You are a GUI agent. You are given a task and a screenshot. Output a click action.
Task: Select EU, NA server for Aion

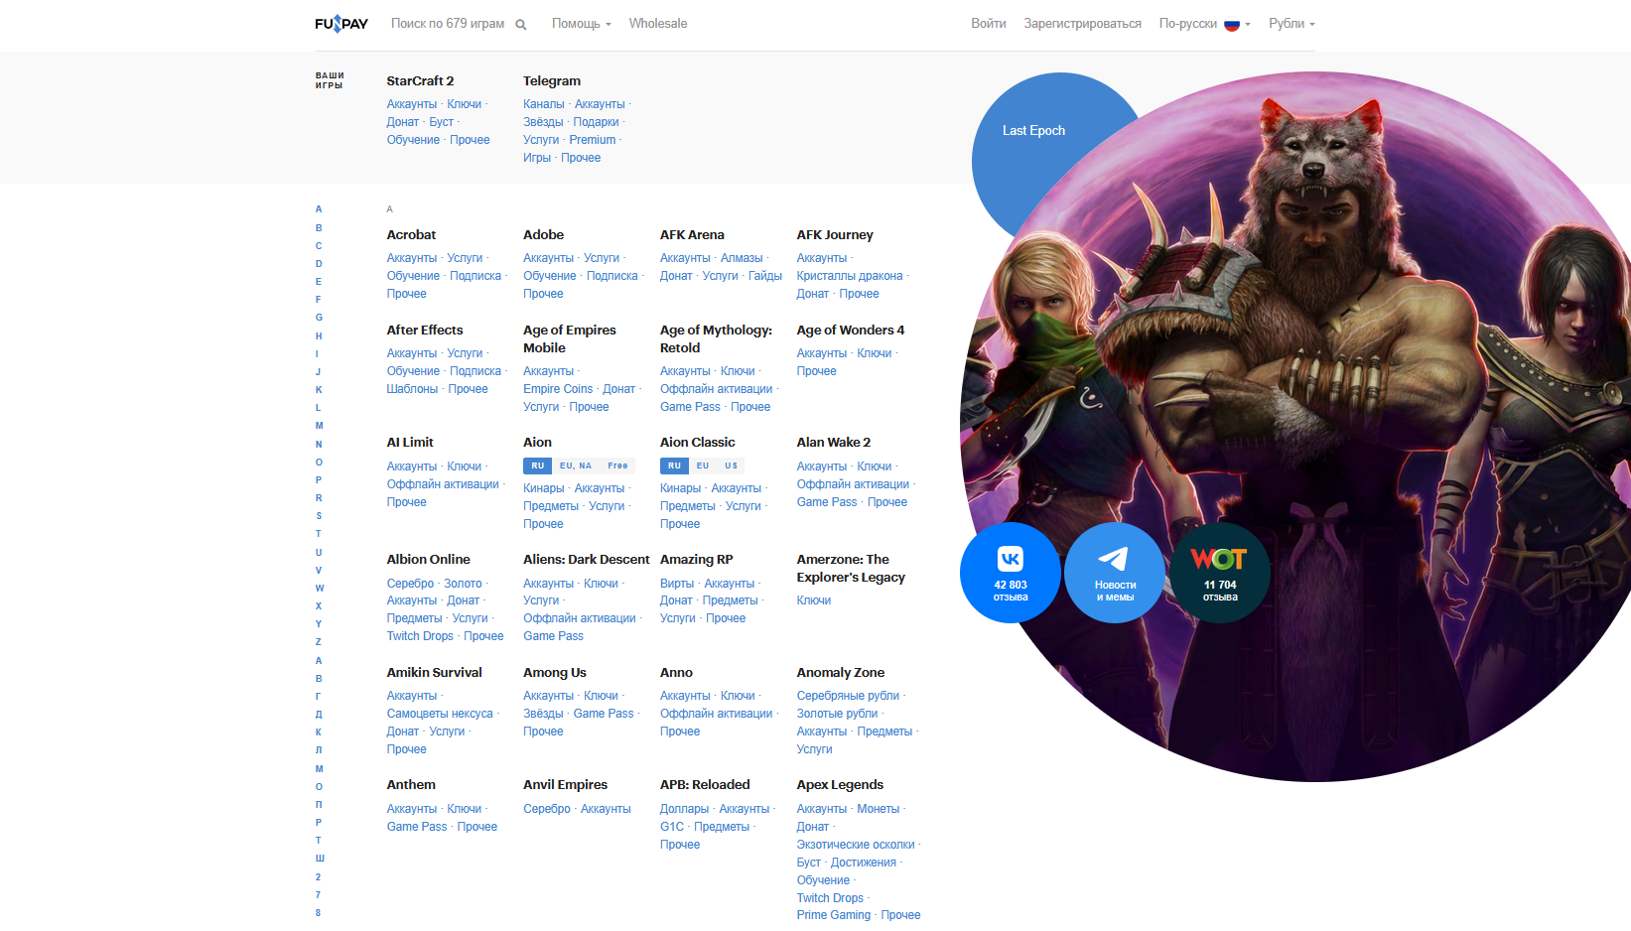point(576,465)
